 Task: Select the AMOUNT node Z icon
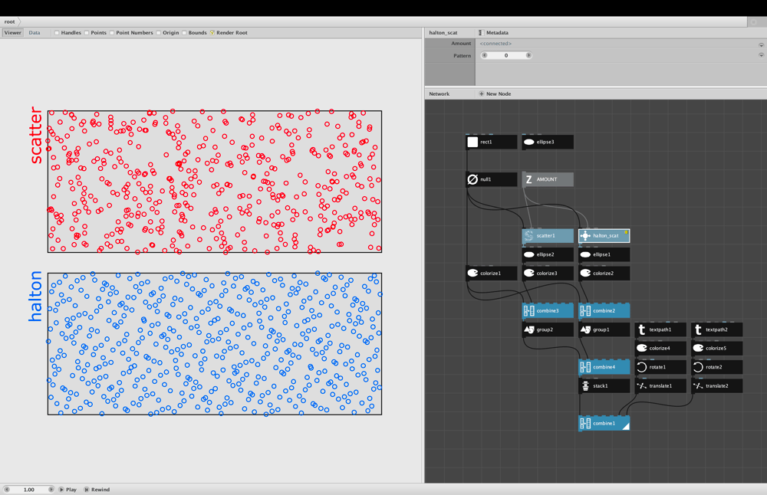point(528,179)
